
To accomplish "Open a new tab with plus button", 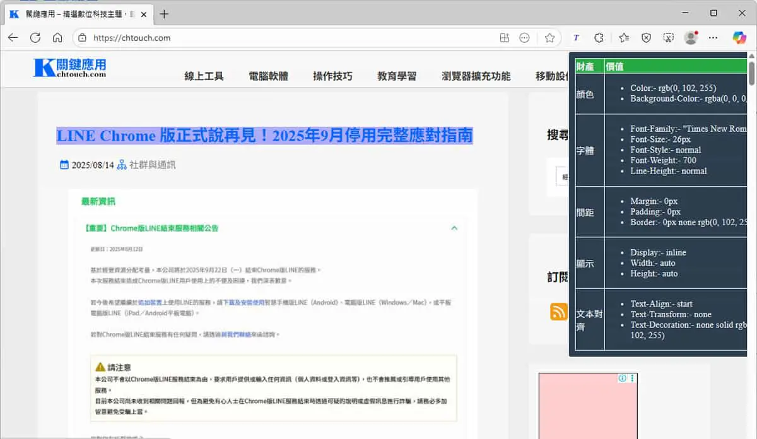I will (x=164, y=14).
